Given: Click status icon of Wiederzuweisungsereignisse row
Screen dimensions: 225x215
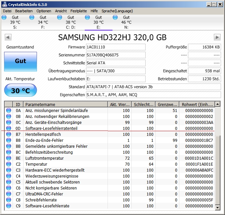Looking at the screenshot, I should 9,176.
